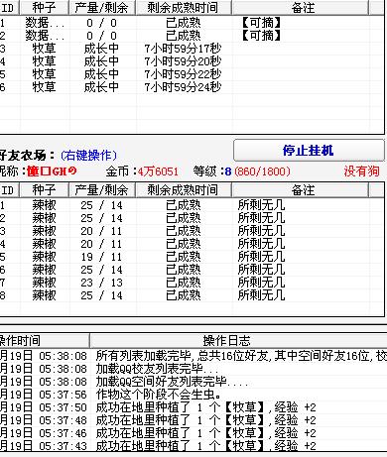The image size is (387, 457).
Task: Select friend farm row ID 6 辣椒
Action: pos(192,270)
